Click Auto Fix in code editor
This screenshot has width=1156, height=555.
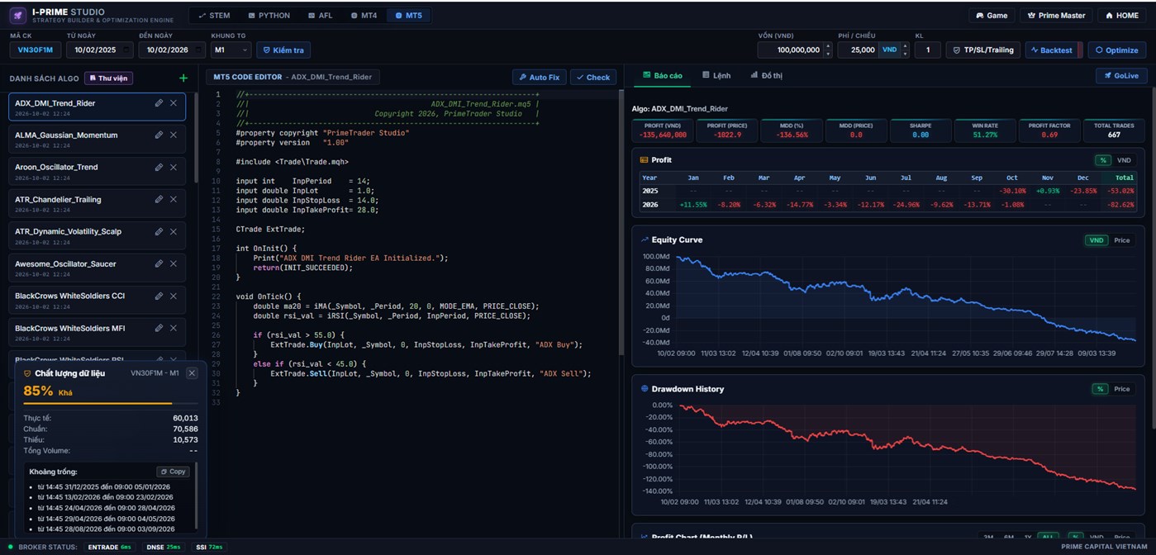pos(539,77)
